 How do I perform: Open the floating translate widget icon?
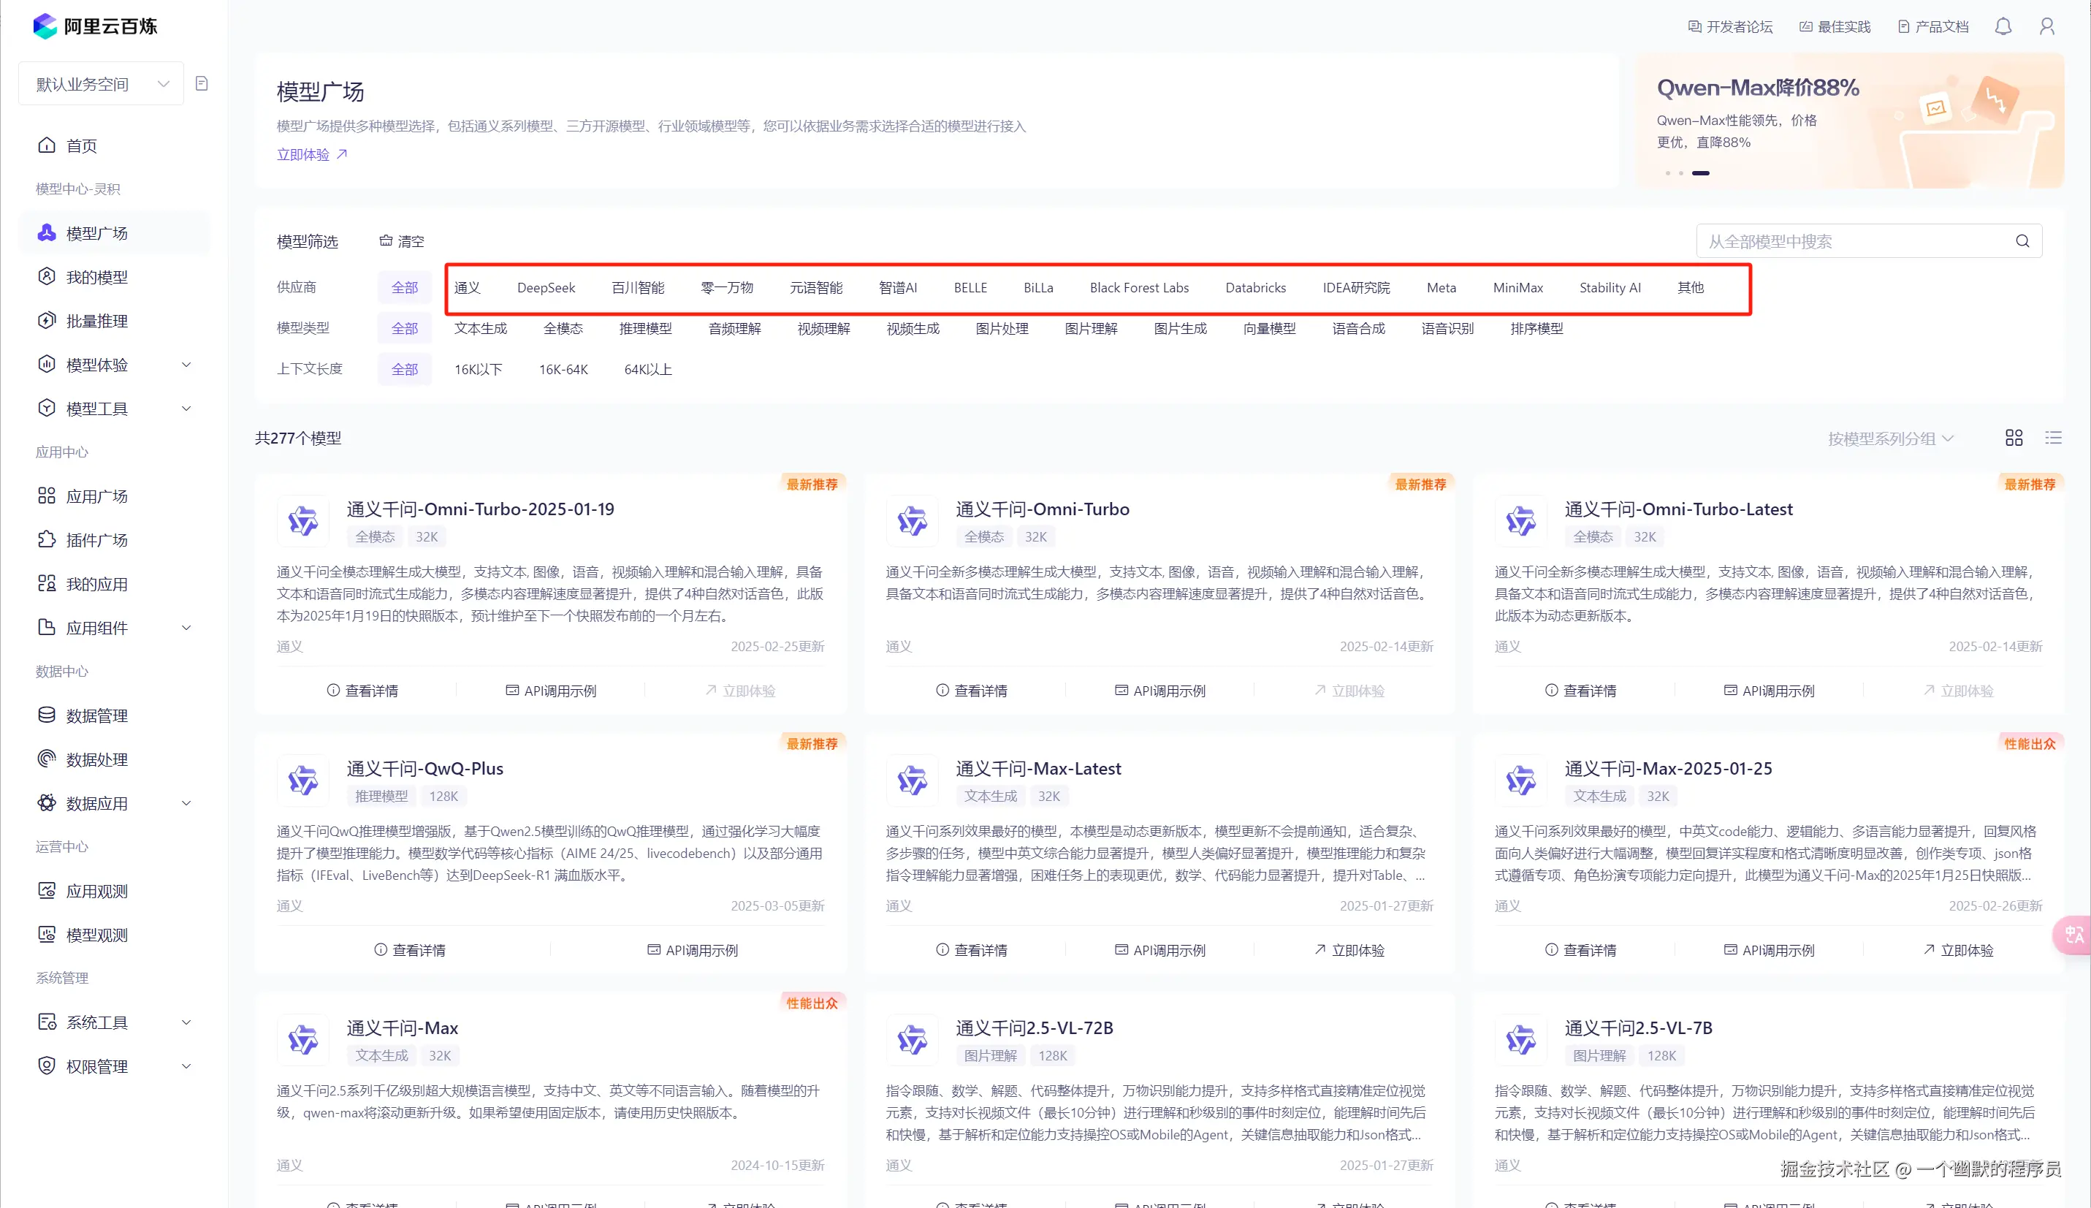pyautogui.click(x=2073, y=935)
